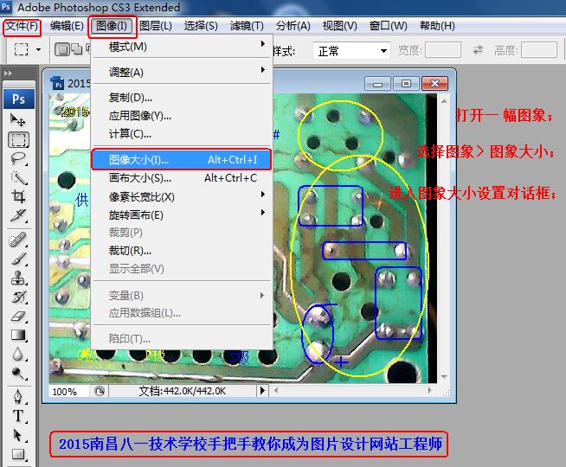Click the marquee tool preset icon in options bar
566x467 pixels.
[21, 49]
